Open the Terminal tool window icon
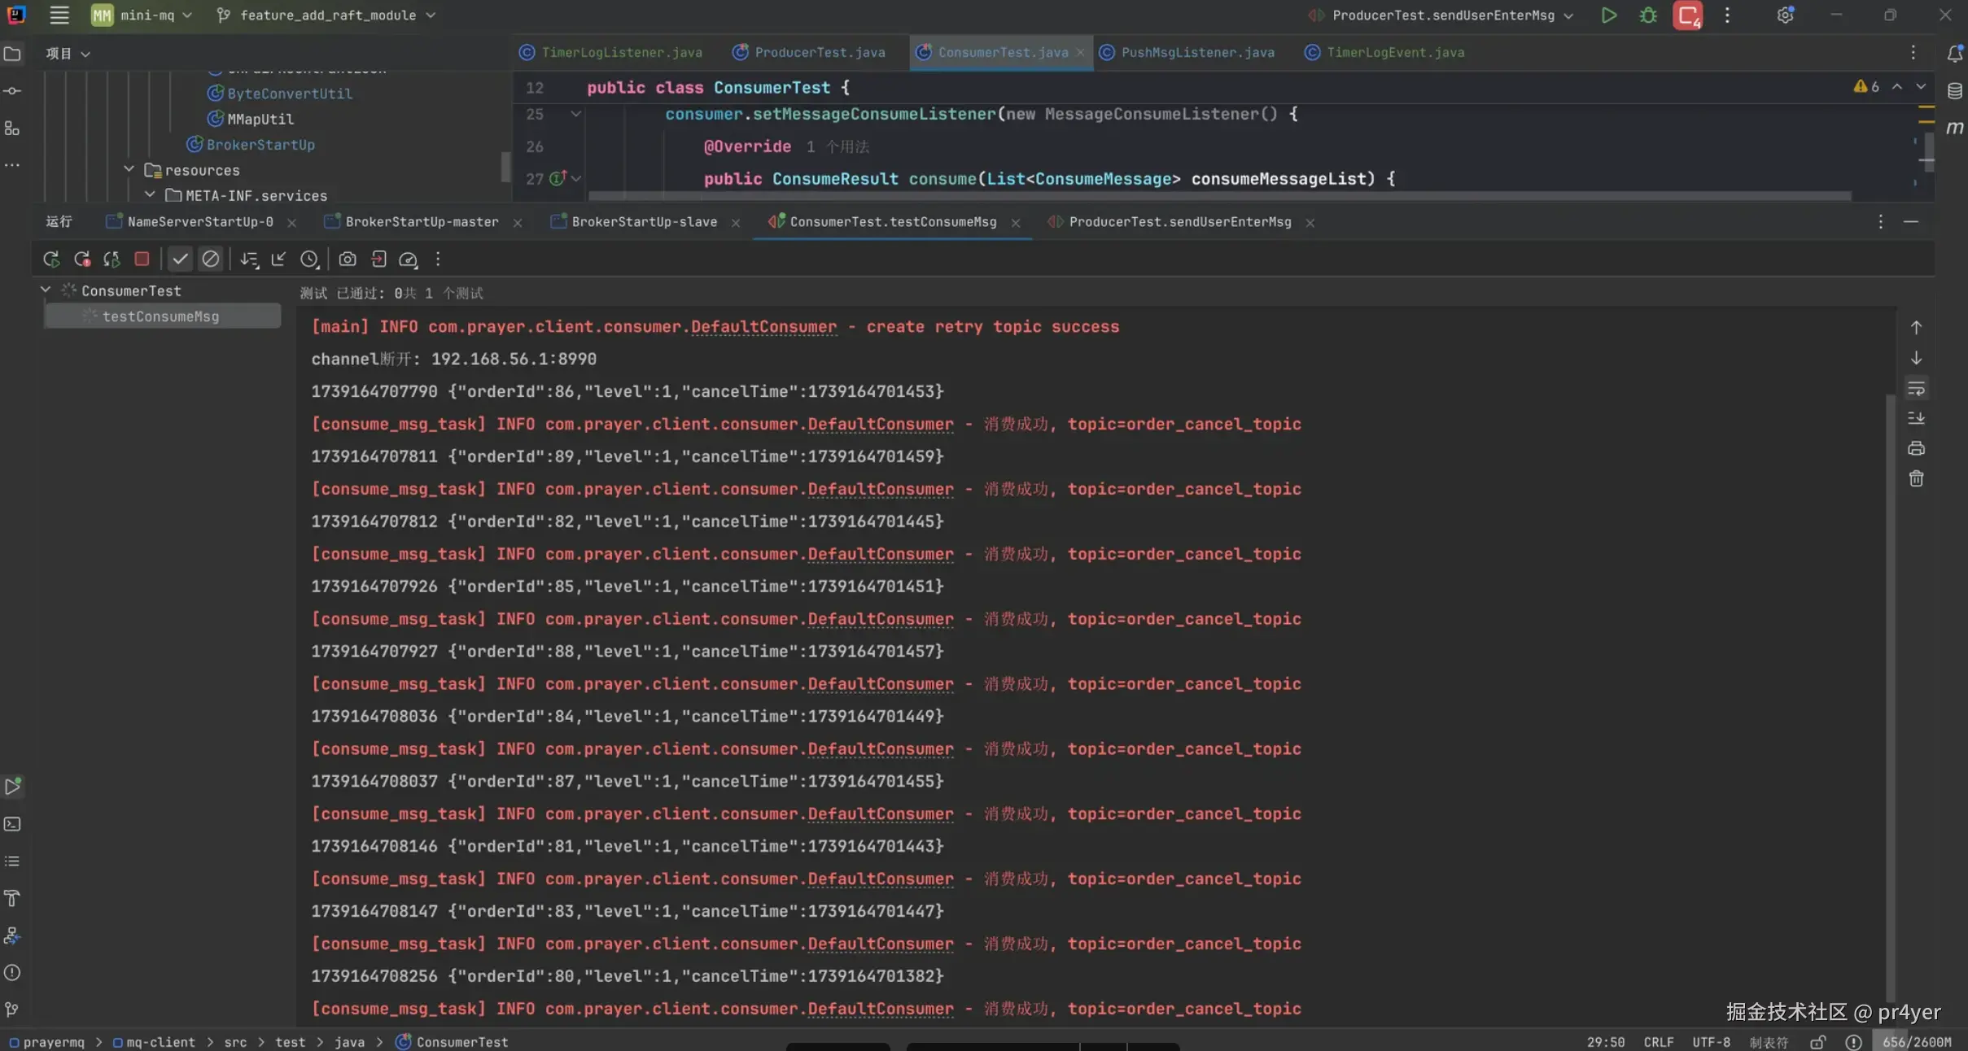Image resolution: width=1968 pixels, height=1051 pixels. [12, 824]
